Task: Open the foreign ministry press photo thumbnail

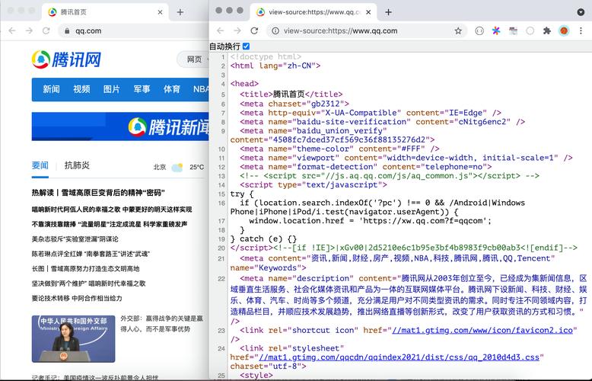Action: coord(73,338)
